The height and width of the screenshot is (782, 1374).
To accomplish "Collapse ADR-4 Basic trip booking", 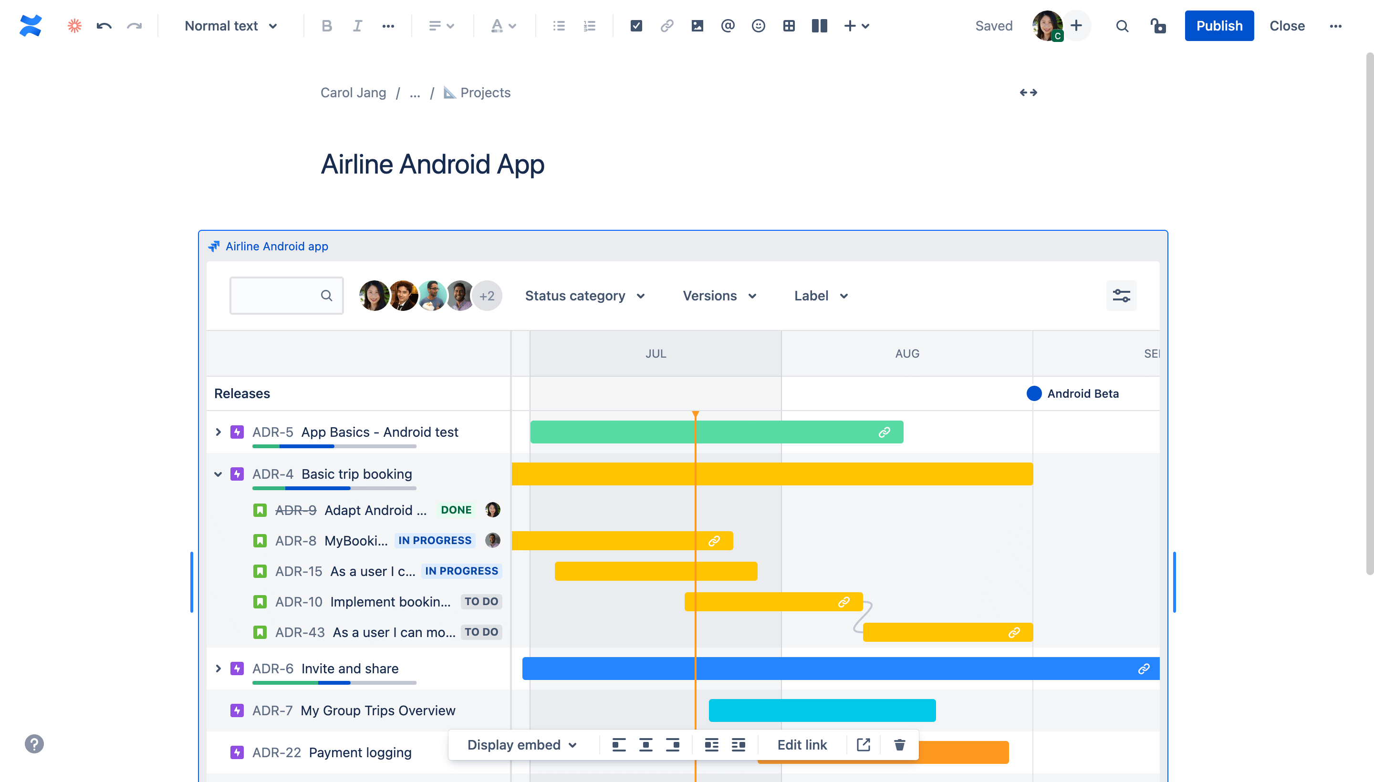I will 217,474.
